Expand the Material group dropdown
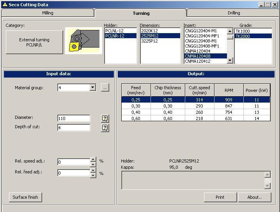This screenshot has height=212, width=280. [93, 87]
